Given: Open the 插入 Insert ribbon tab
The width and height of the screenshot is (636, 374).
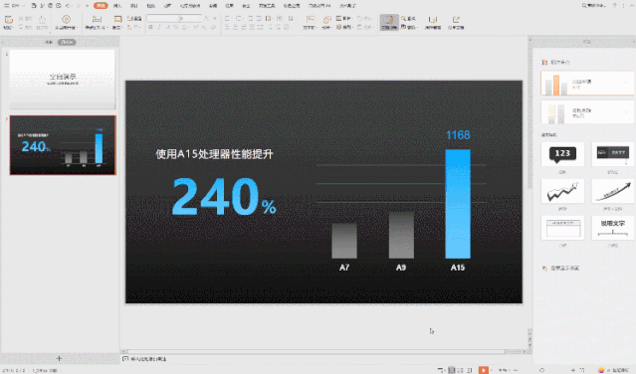Looking at the screenshot, I should (x=117, y=6).
